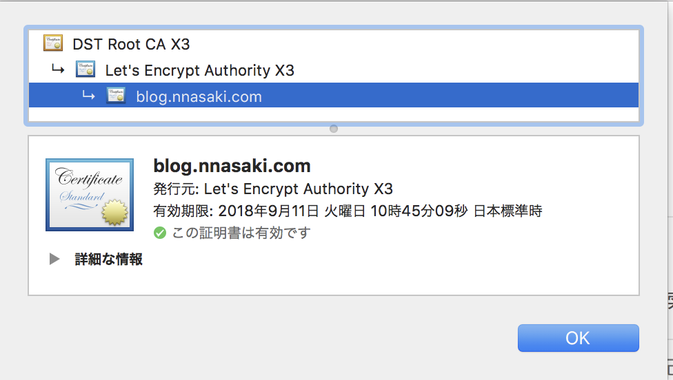Screen dimensions: 673x380
Task: Click the large Certificate Standard image
Action: click(90, 195)
